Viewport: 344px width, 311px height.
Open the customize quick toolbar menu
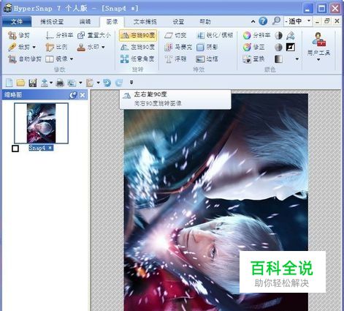131,83
